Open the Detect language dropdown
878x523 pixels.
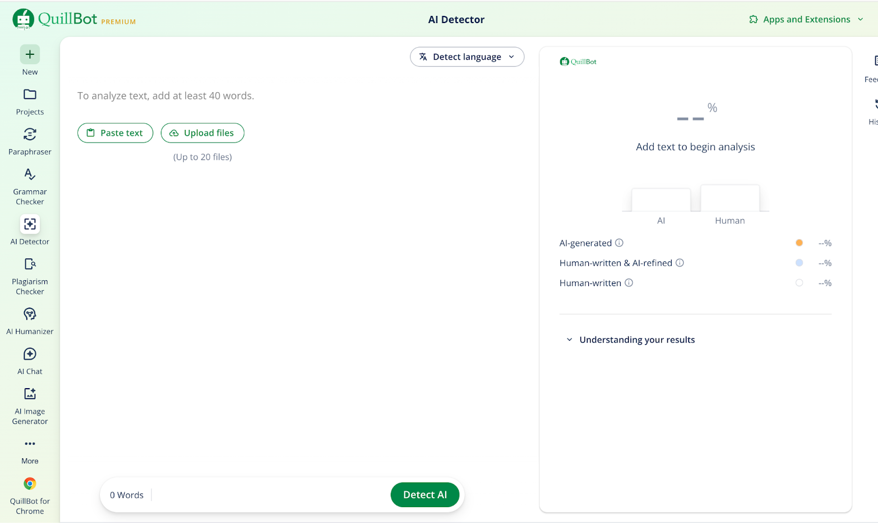[467, 57]
